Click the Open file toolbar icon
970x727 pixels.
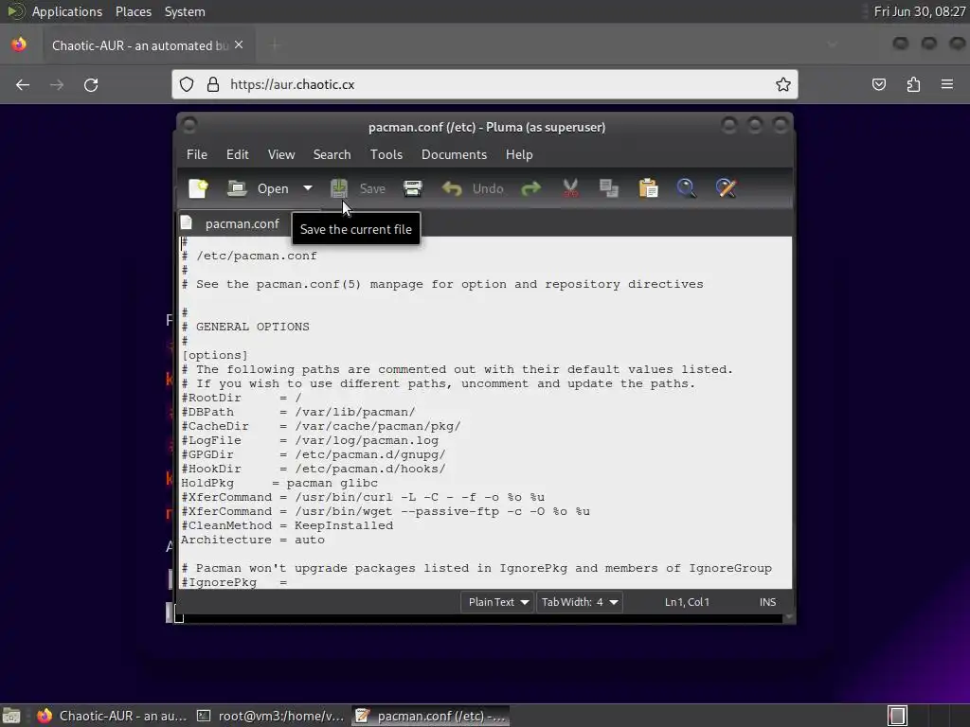[237, 188]
